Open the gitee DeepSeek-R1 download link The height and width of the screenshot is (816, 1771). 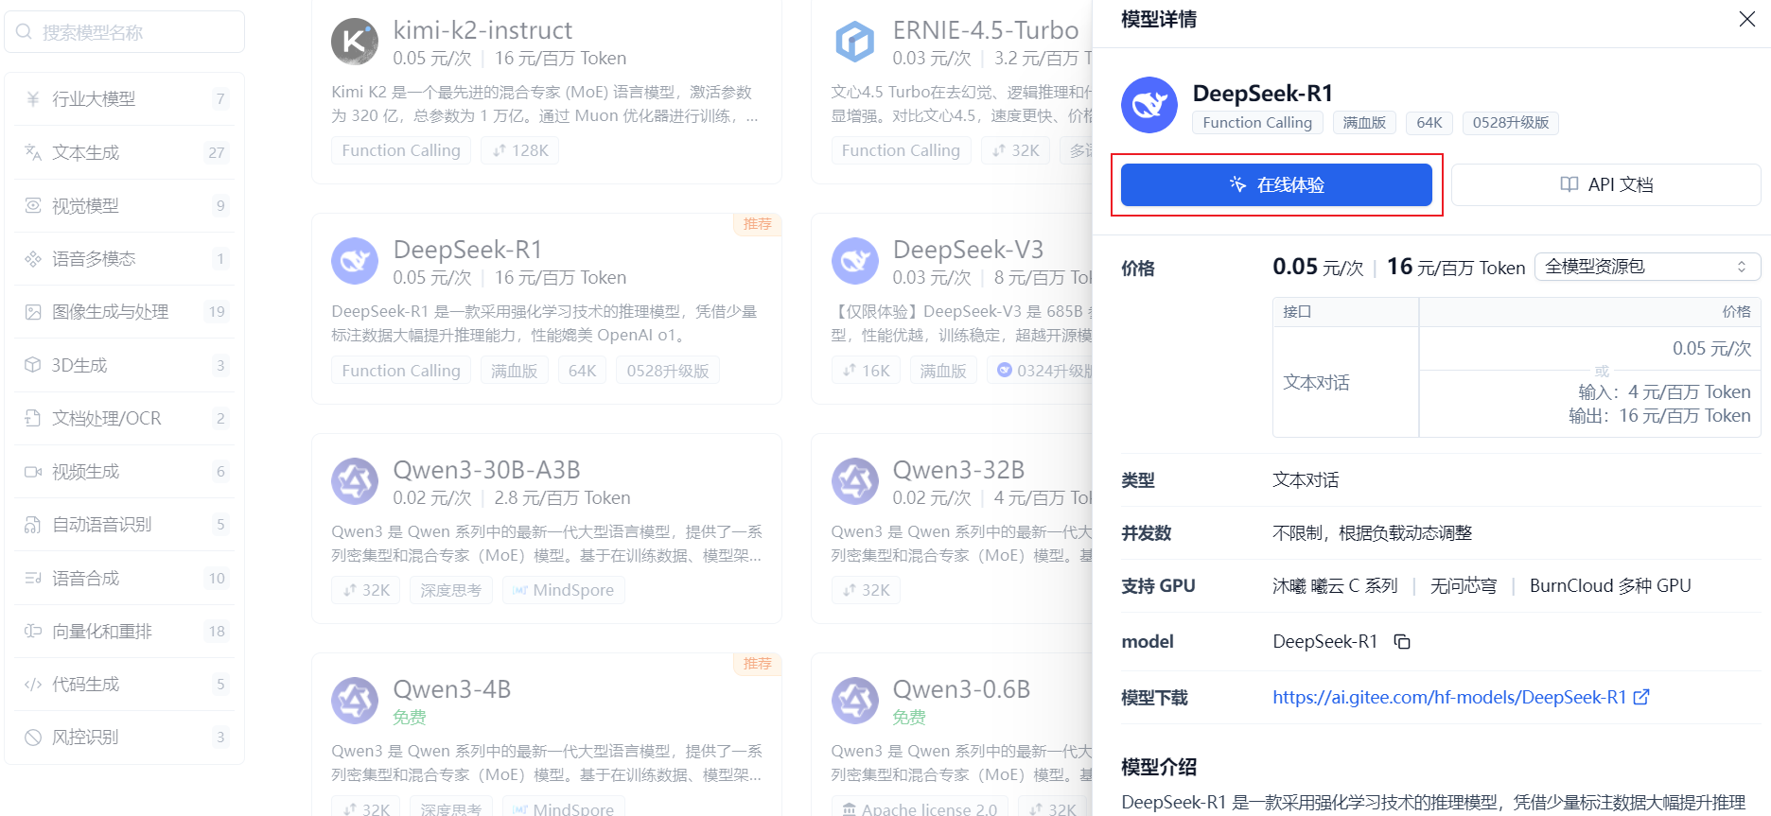tap(1448, 697)
